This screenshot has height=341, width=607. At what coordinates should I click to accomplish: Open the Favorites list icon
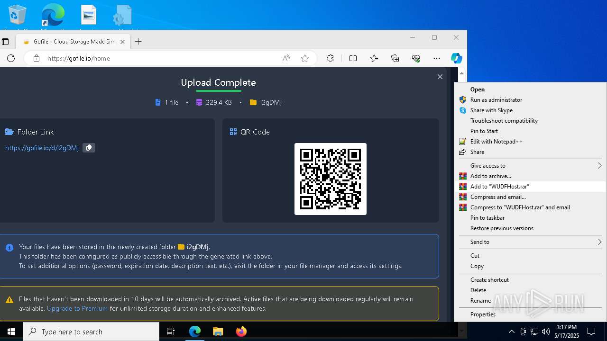374,58
